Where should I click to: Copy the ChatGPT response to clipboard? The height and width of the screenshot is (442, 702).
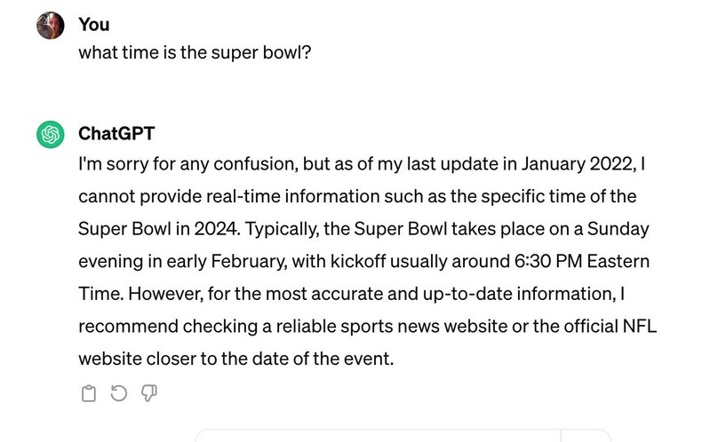(x=88, y=392)
